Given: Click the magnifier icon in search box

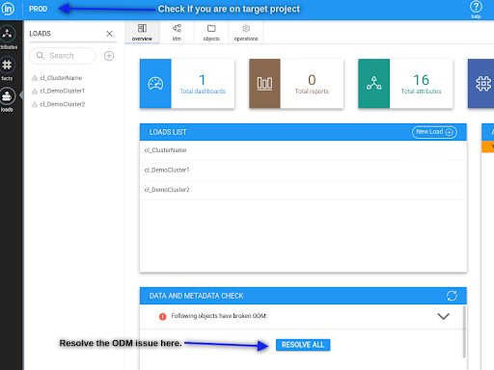Looking at the screenshot, I should (x=41, y=56).
